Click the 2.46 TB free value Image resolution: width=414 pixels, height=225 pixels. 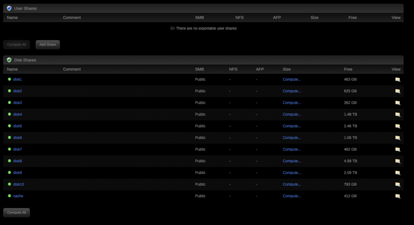[x=350, y=126]
